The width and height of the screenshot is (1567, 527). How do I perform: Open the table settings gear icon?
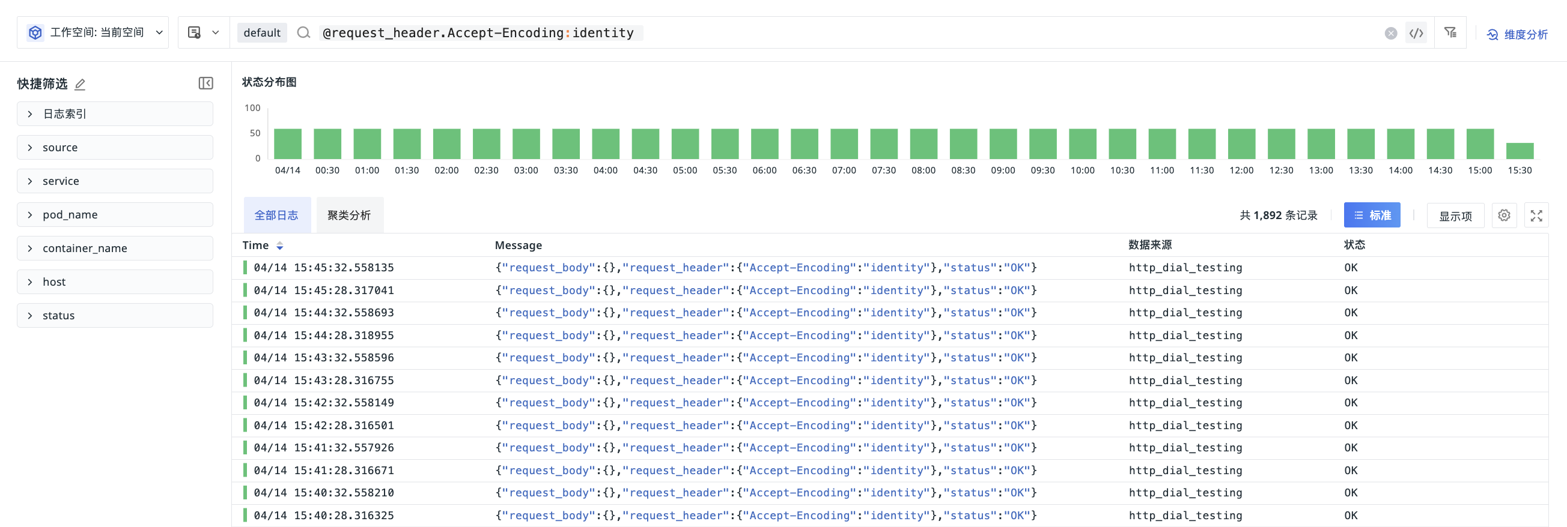(x=1504, y=215)
